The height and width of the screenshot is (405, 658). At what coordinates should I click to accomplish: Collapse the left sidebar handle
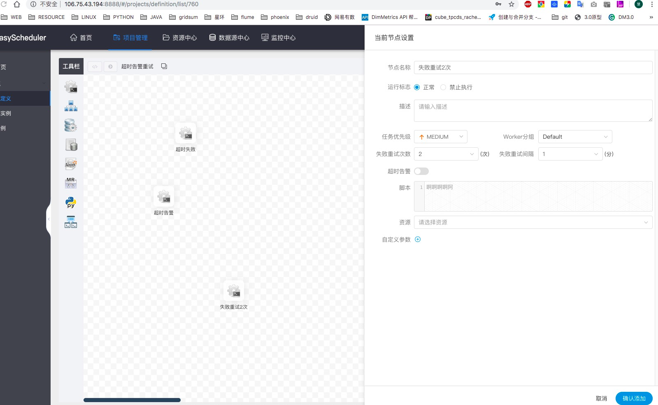tap(49, 219)
